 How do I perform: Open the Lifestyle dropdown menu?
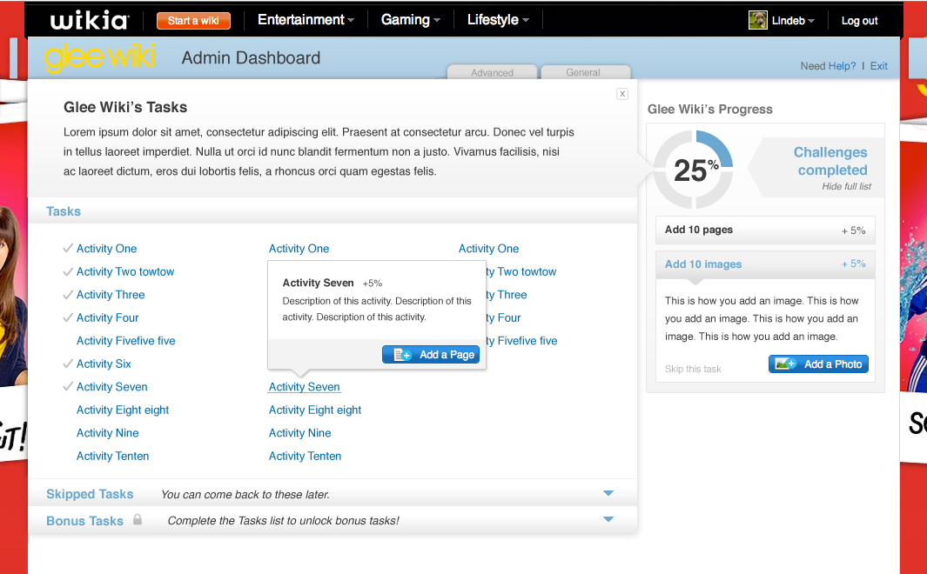coord(498,20)
